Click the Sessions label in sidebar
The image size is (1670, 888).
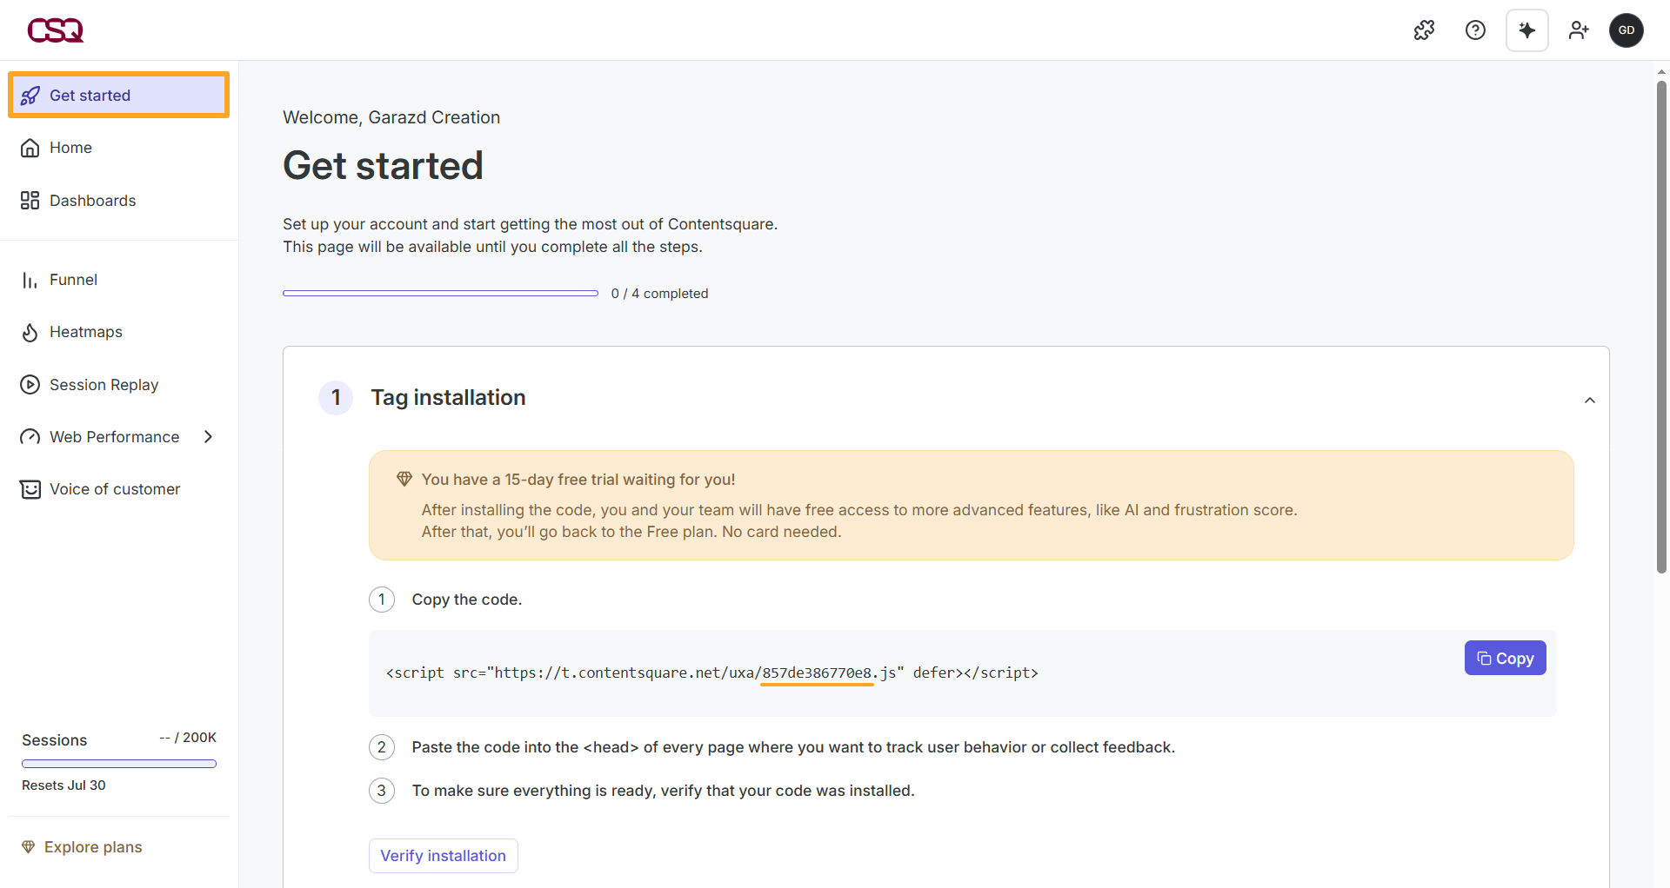pos(55,740)
